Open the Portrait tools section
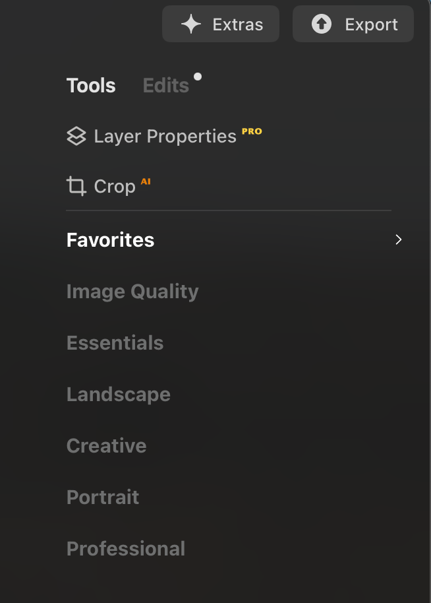Screen dimensions: 431x603 [103, 497]
